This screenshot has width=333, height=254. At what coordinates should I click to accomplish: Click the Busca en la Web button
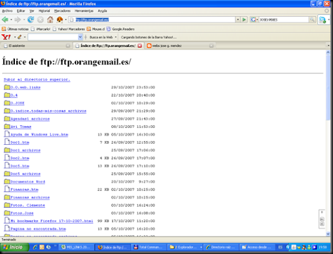pos(101,37)
